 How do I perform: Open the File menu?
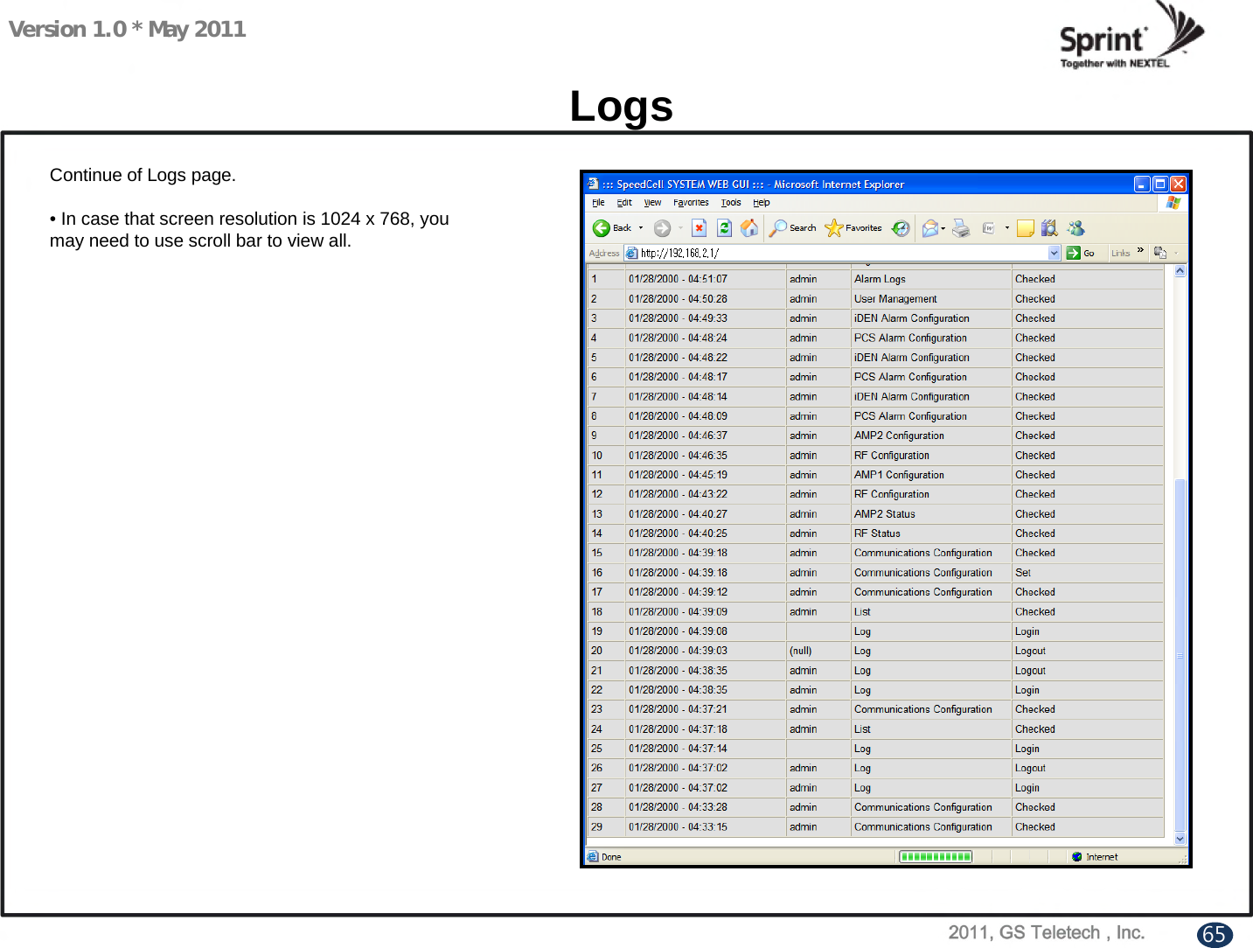pyautogui.click(x=598, y=203)
